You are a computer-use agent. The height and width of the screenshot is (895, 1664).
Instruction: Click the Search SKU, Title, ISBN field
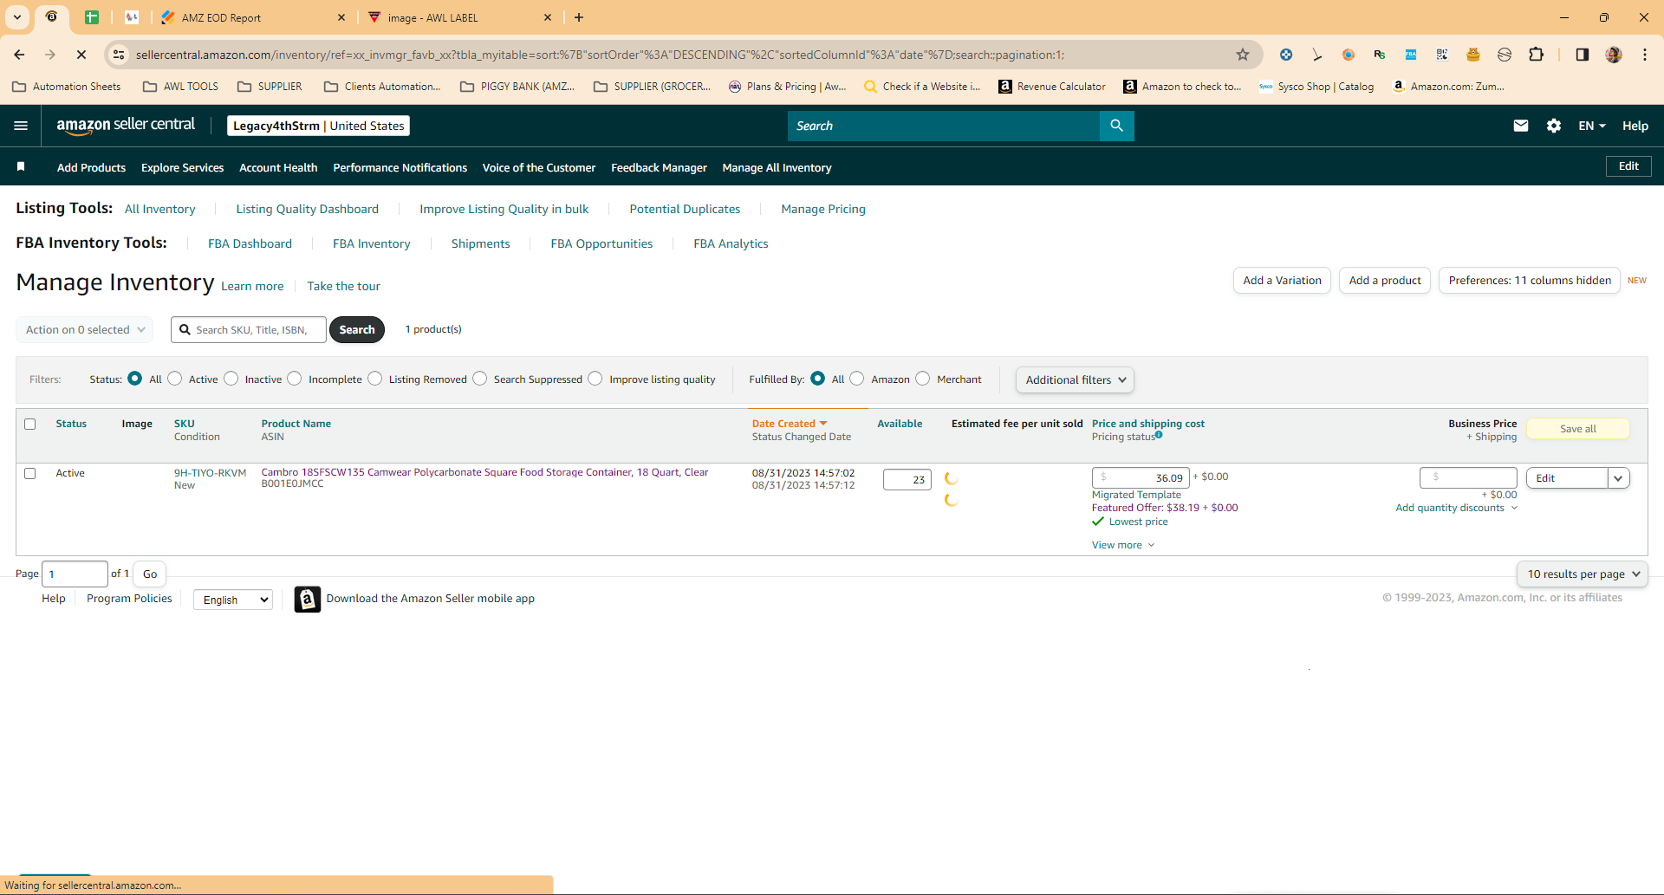(249, 330)
